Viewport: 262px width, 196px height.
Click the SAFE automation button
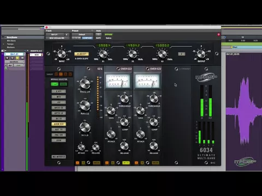pyautogui.click(x=98, y=38)
